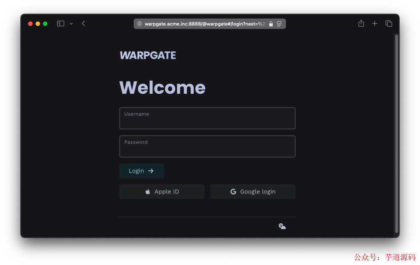Open the Share menu icon
Screen dimensions: 420x265
(361, 23)
